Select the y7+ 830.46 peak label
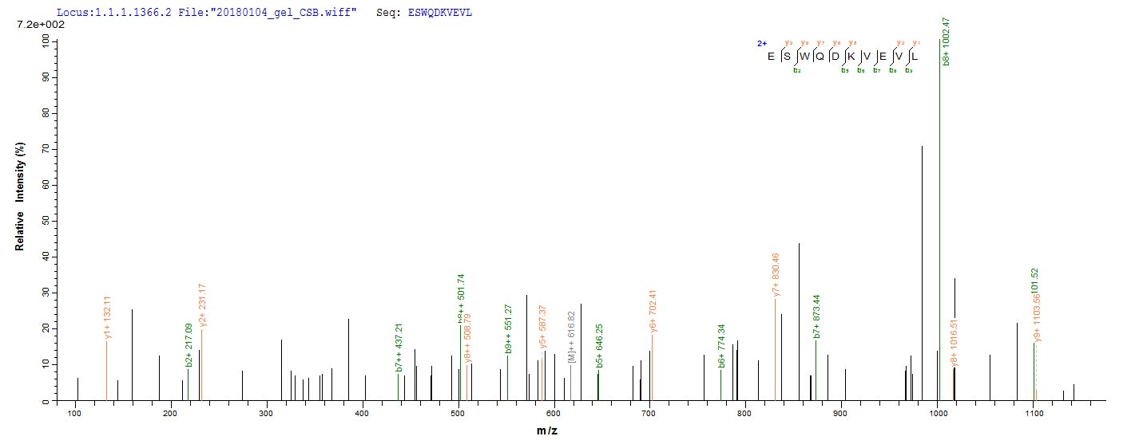The height and width of the screenshot is (448, 1147). point(776,275)
